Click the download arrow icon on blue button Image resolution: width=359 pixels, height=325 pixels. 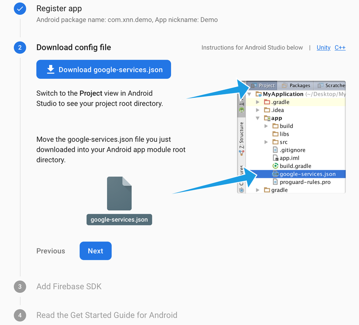[x=50, y=69]
